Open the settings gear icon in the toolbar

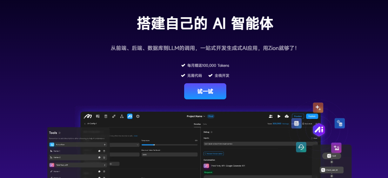click(x=138, y=116)
